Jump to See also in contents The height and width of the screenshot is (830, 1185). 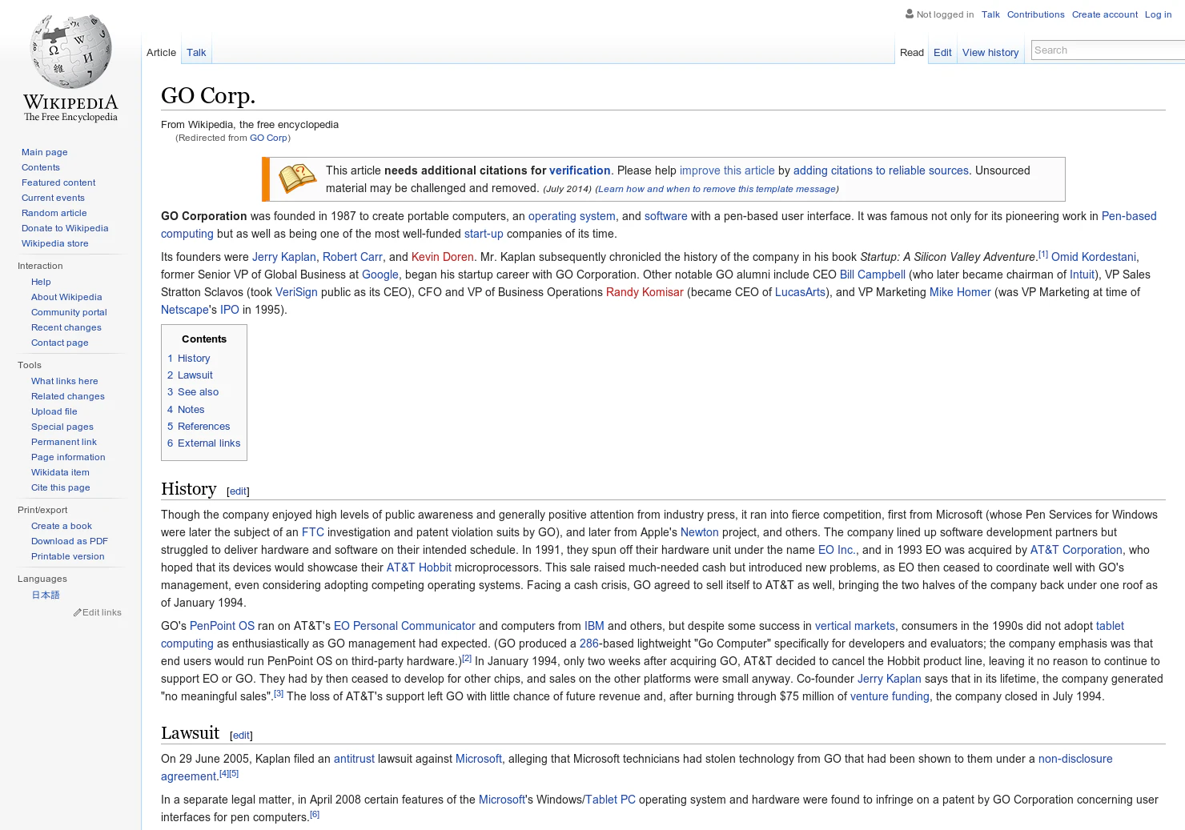(193, 392)
